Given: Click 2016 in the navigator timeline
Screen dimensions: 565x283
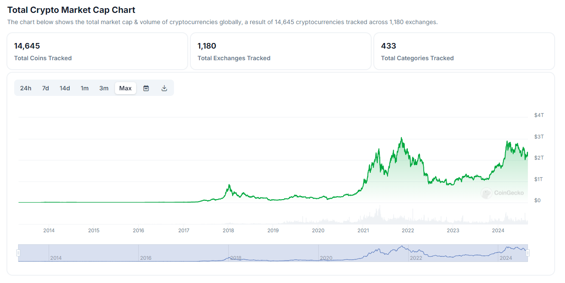Looking at the screenshot, I should [146, 258].
